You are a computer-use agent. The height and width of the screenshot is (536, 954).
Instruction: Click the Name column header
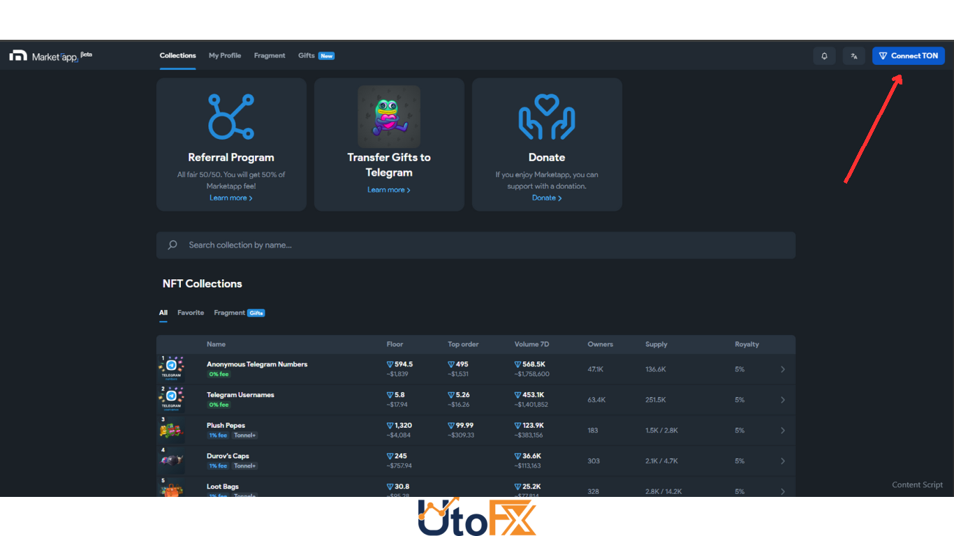(216, 344)
